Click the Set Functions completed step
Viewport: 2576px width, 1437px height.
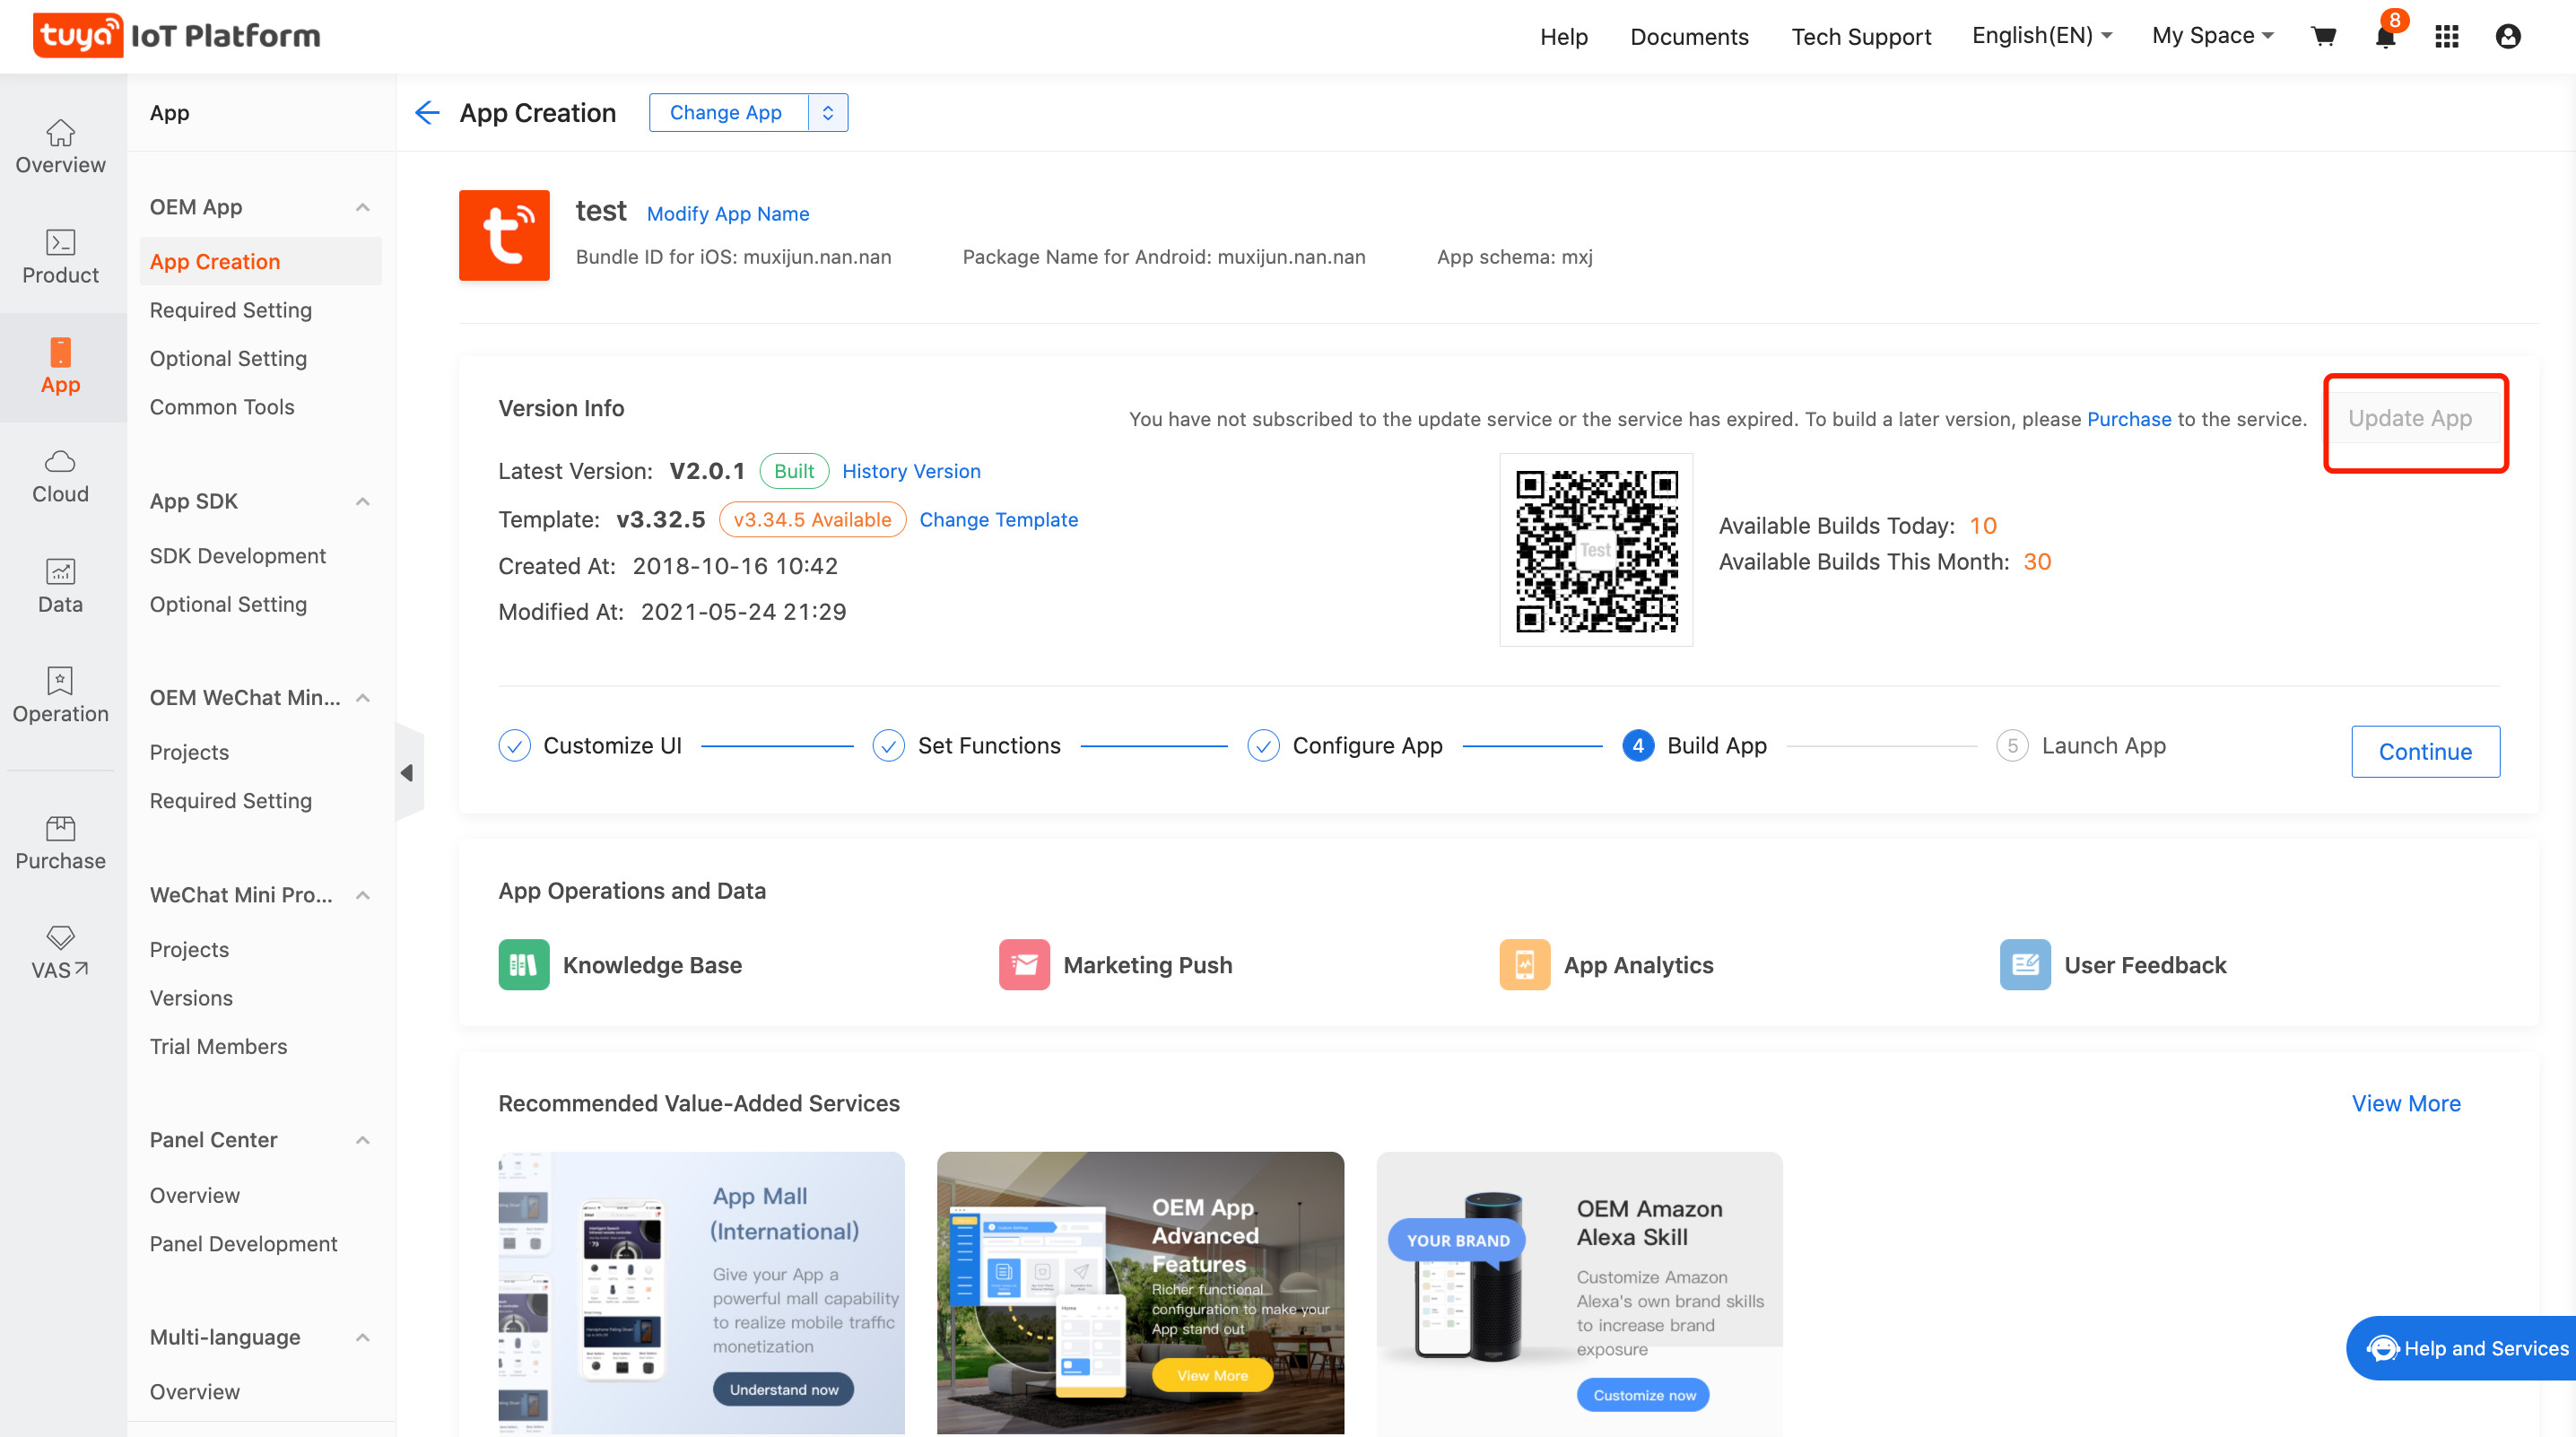966,746
